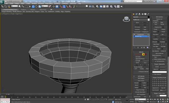This screenshot has width=169, height=103.
Task: Open the Motion command panel tab
Action: pos(143,14)
